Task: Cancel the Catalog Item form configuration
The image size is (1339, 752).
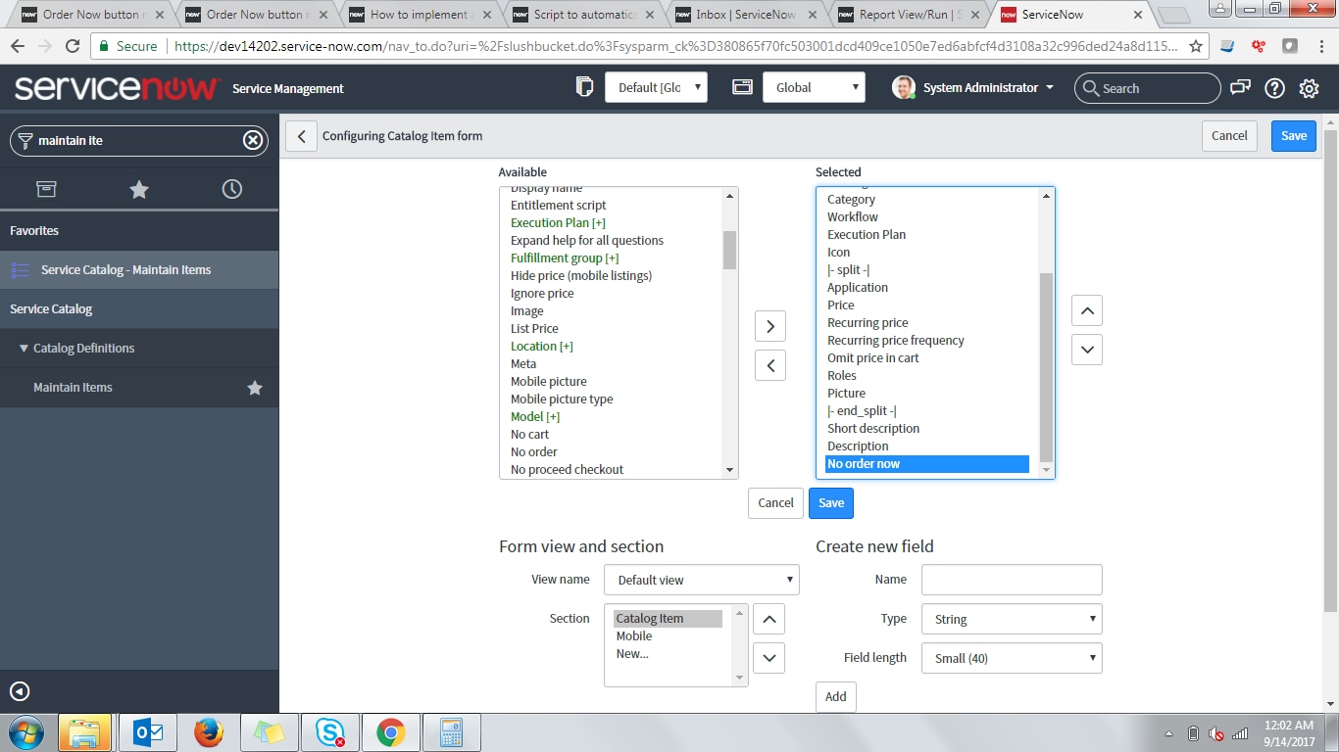Action: pos(1229,136)
